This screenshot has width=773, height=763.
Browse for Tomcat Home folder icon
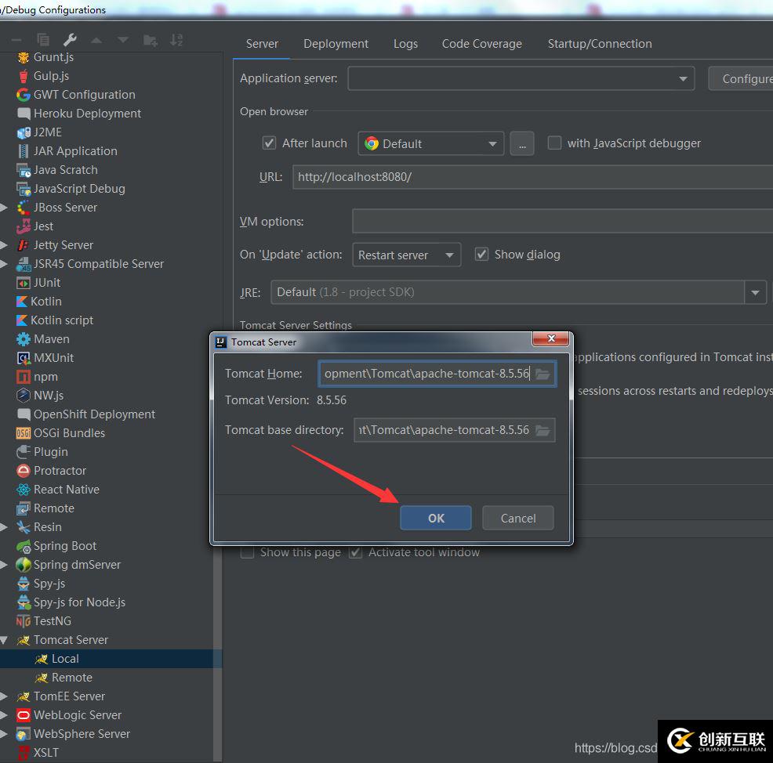pyautogui.click(x=543, y=374)
